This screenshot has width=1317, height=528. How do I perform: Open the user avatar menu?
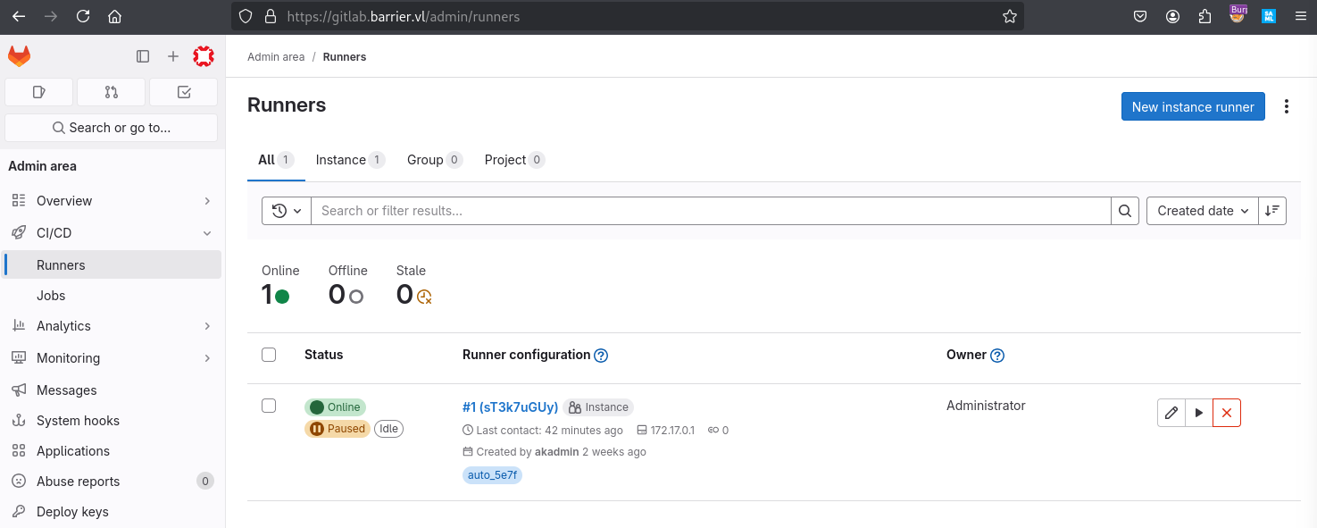click(204, 56)
